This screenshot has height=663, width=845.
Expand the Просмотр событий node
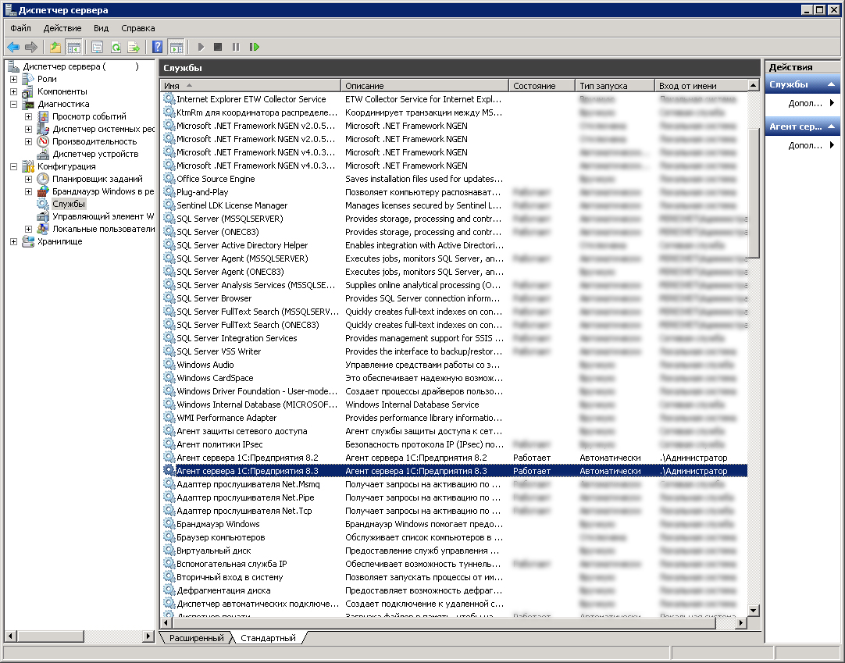29,116
